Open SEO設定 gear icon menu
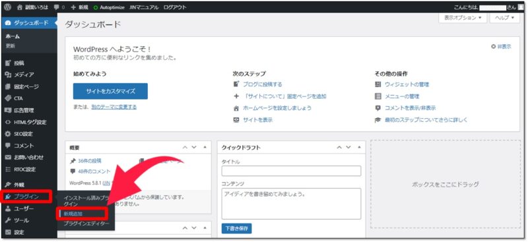The image size is (528, 242). point(19,134)
